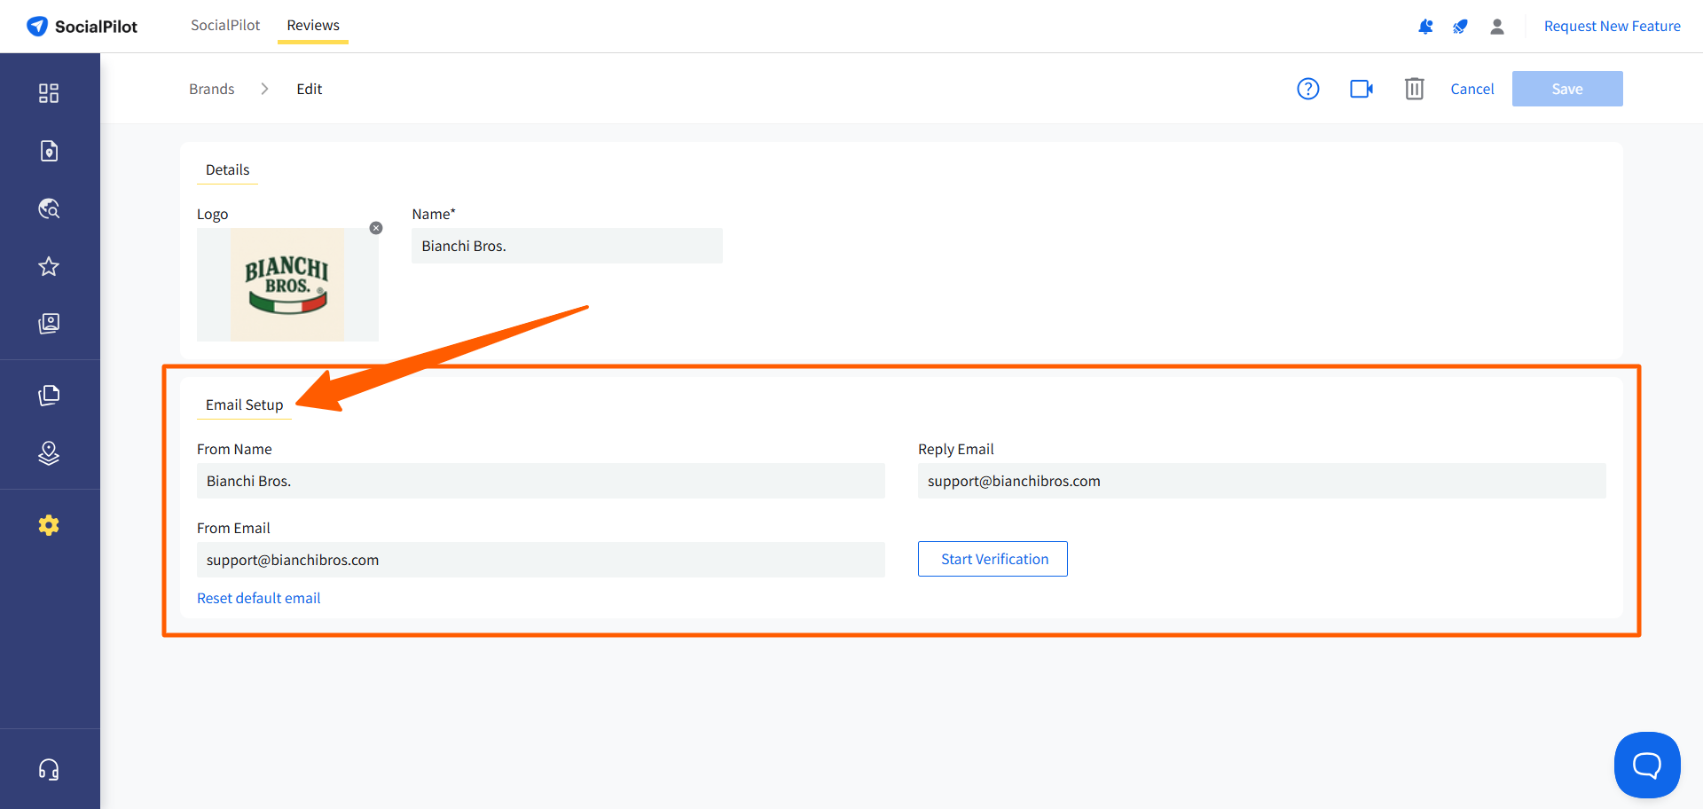This screenshot has height=809, width=1703.
Task: Open the notifications bell
Action: click(x=1425, y=27)
